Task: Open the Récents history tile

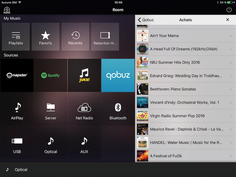Action: click(x=75, y=36)
